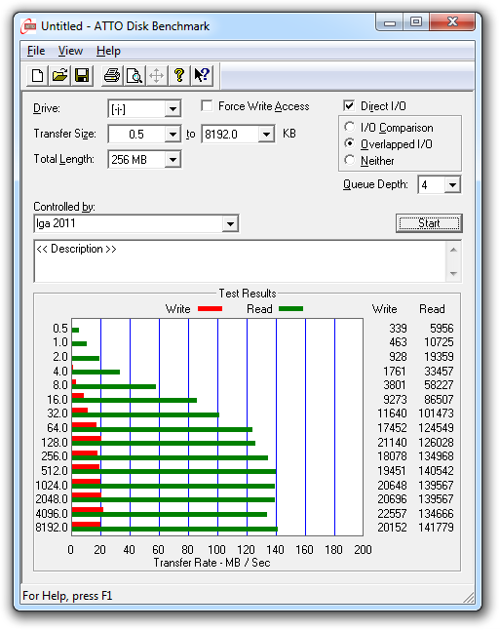Screen dimensions: 500x630
Task: Enable the Force Write Access checkbox
Action: [207, 106]
